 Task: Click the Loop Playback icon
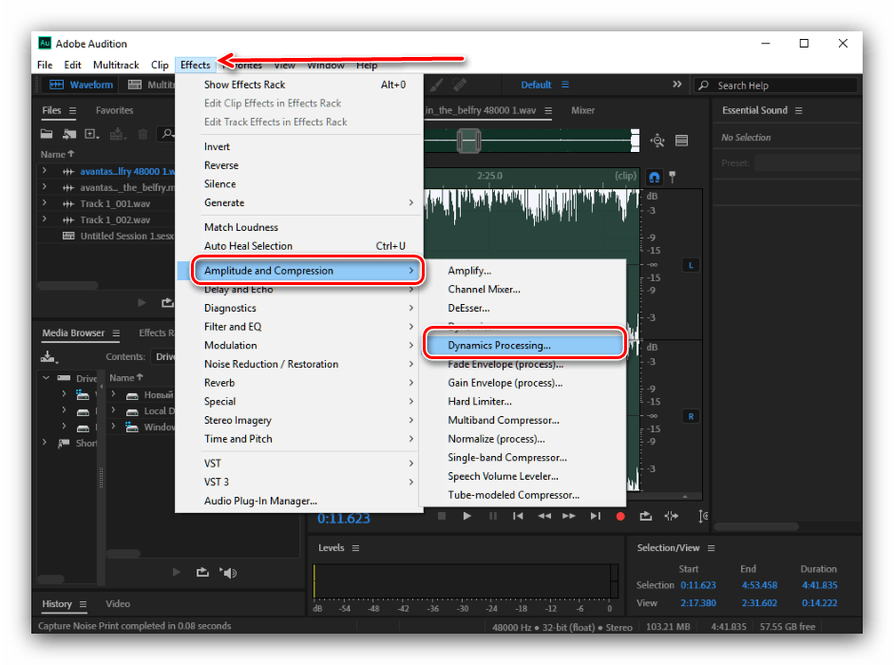646,516
